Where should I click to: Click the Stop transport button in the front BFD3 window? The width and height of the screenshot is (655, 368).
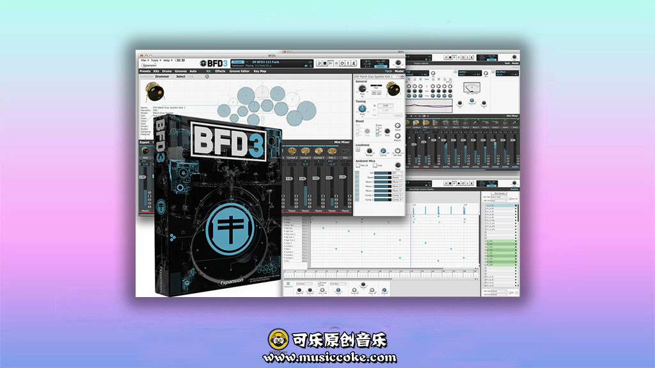click(x=325, y=63)
